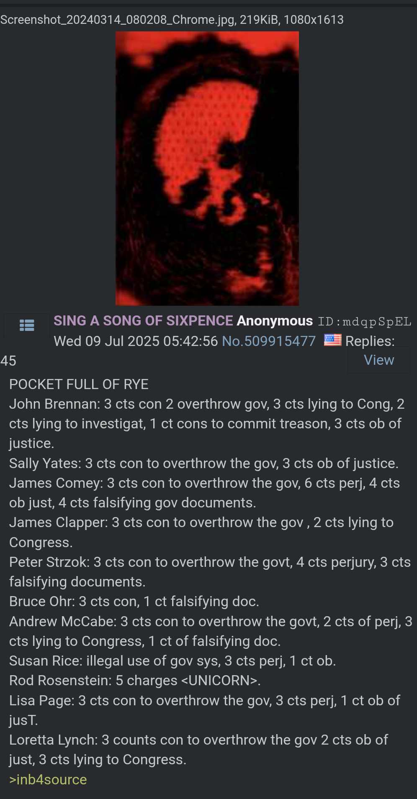Screen dimensions: 417x799
Task: Expand the red skull image thumbnail
Action: (207, 169)
